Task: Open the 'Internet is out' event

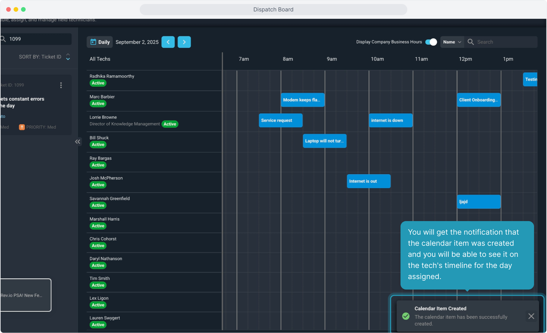Action: 368,181
